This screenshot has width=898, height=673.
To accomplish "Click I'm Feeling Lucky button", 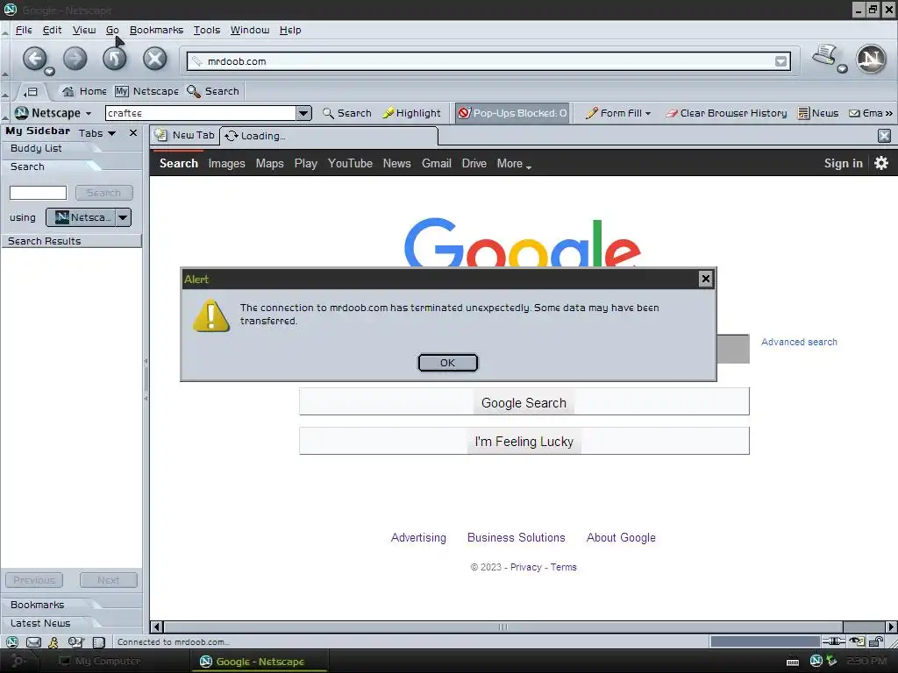I will (x=524, y=442).
